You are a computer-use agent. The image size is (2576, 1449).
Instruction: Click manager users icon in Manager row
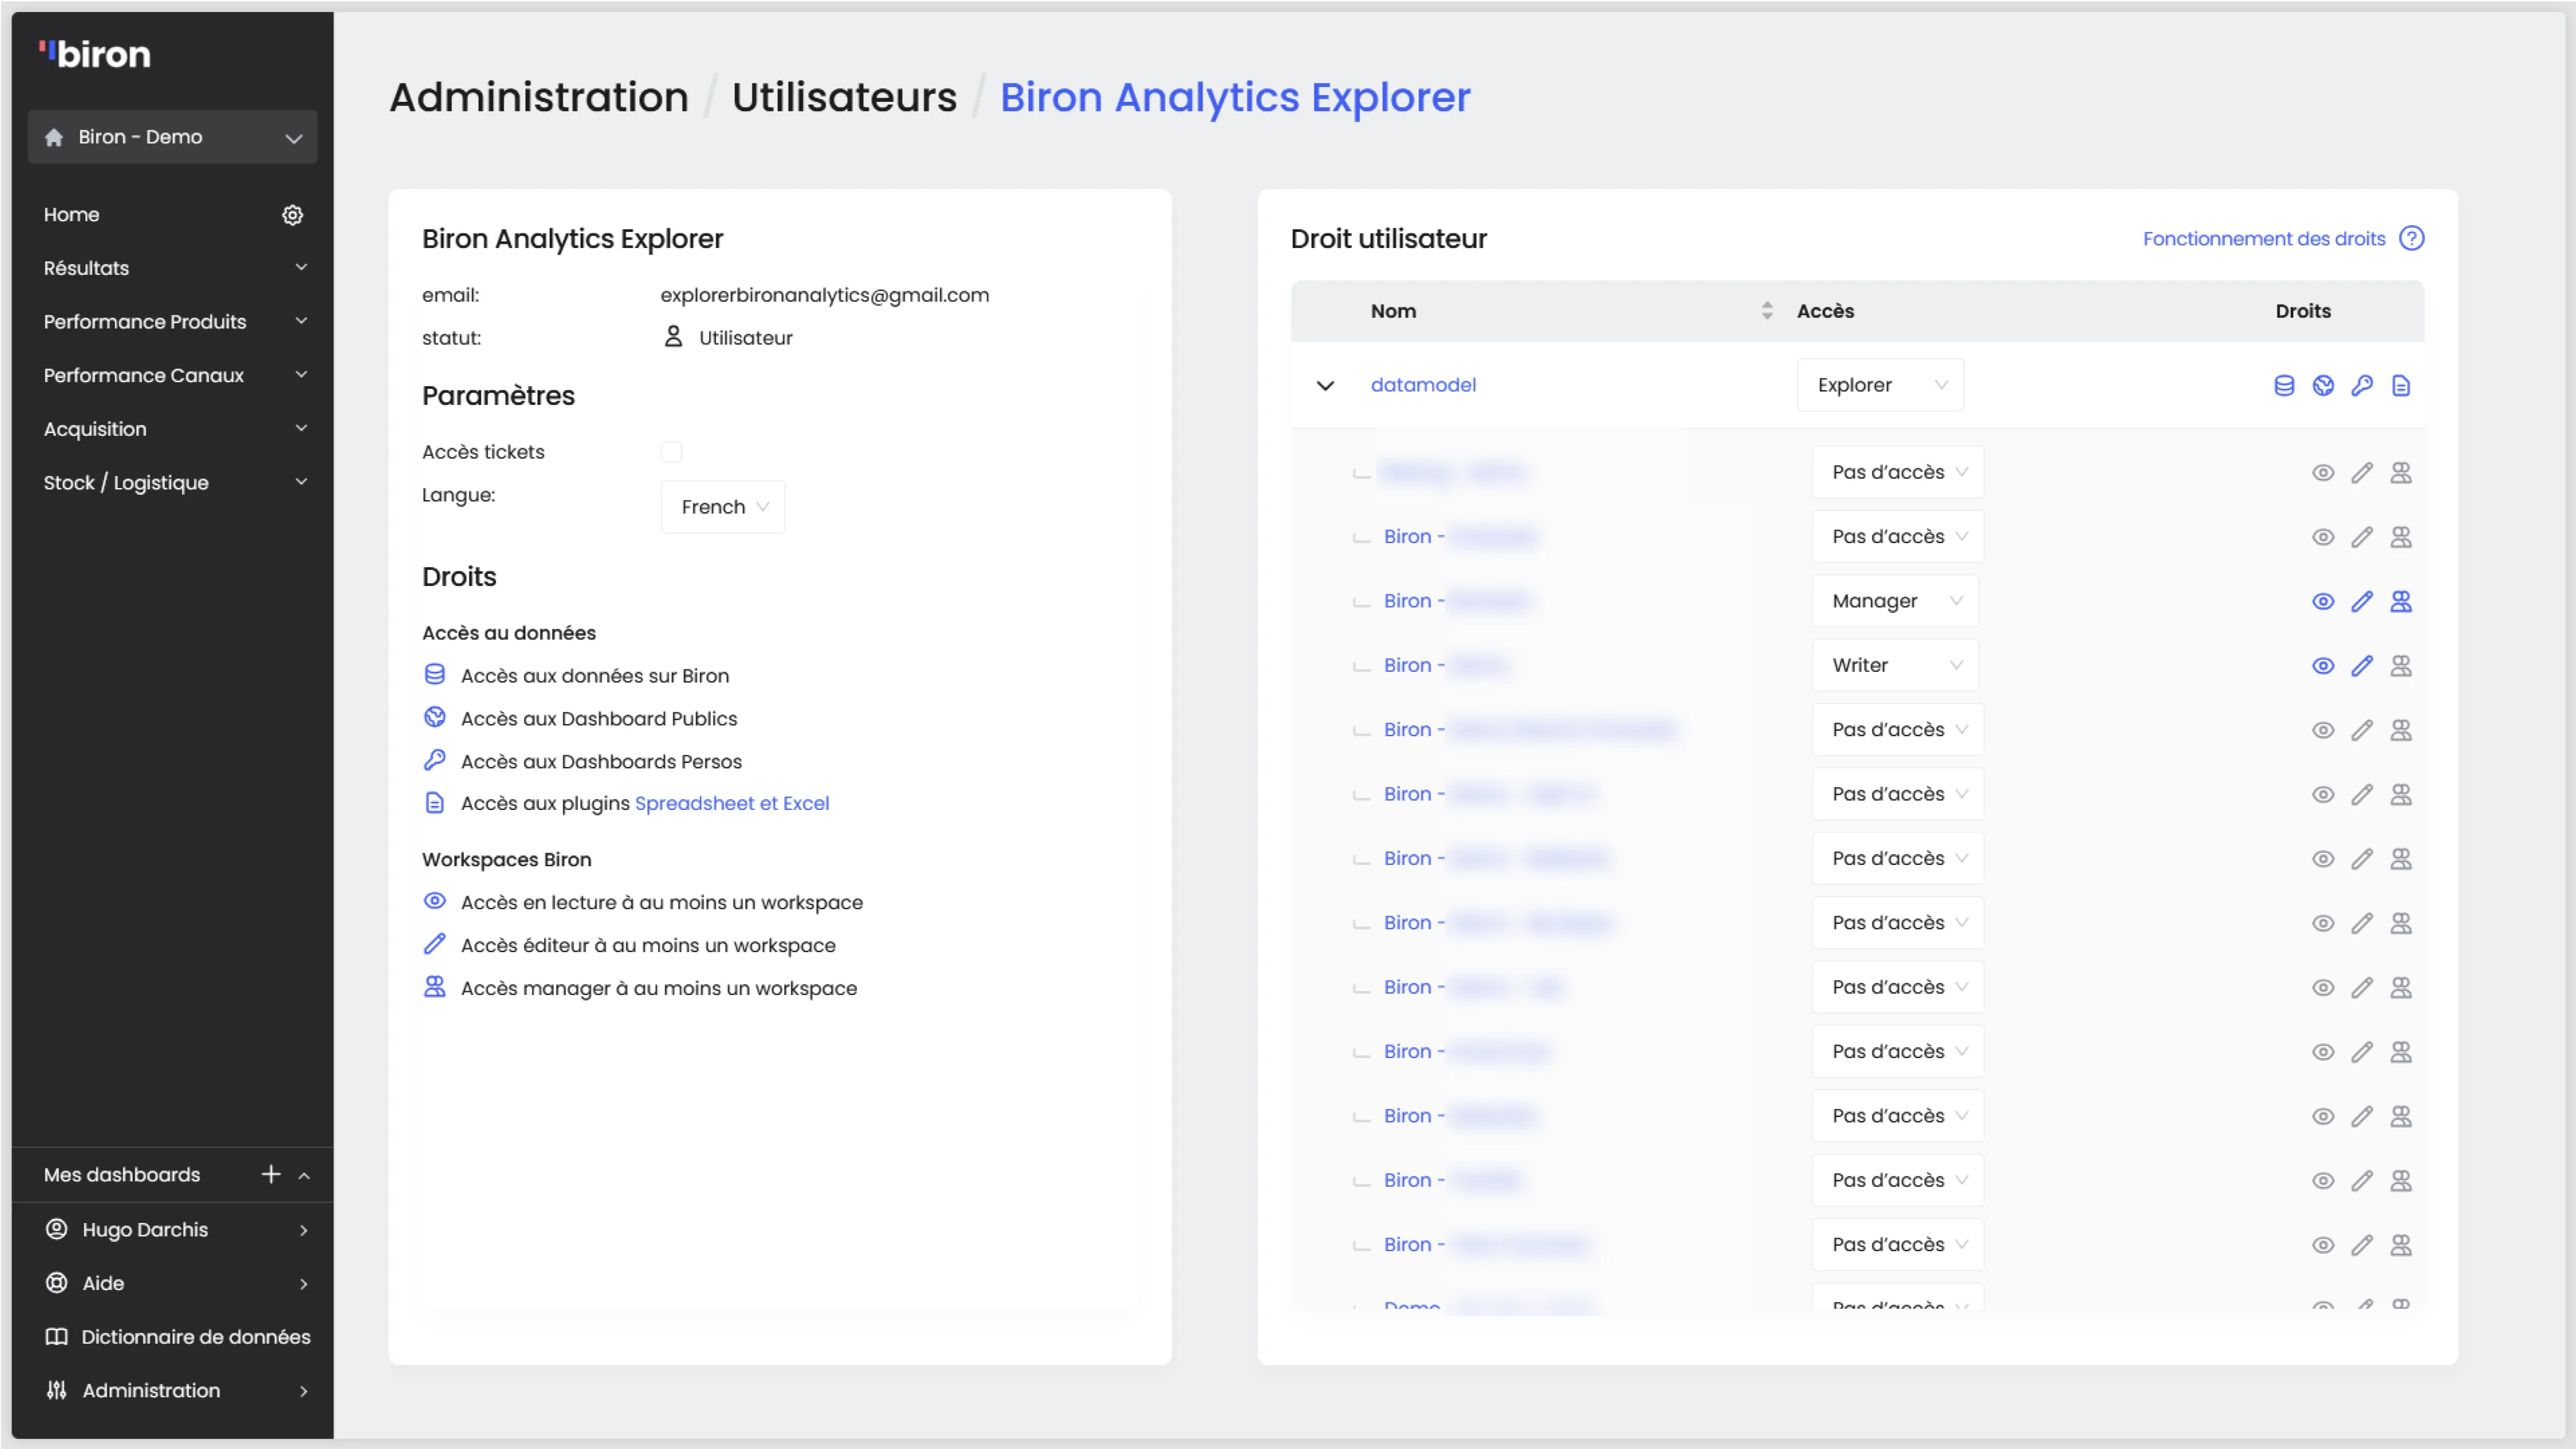2401,601
